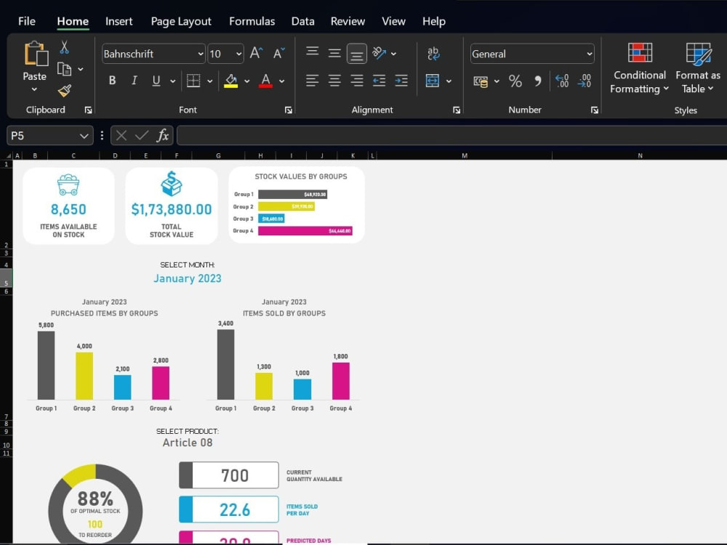Toggle italic formatting

click(x=133, y=80)
